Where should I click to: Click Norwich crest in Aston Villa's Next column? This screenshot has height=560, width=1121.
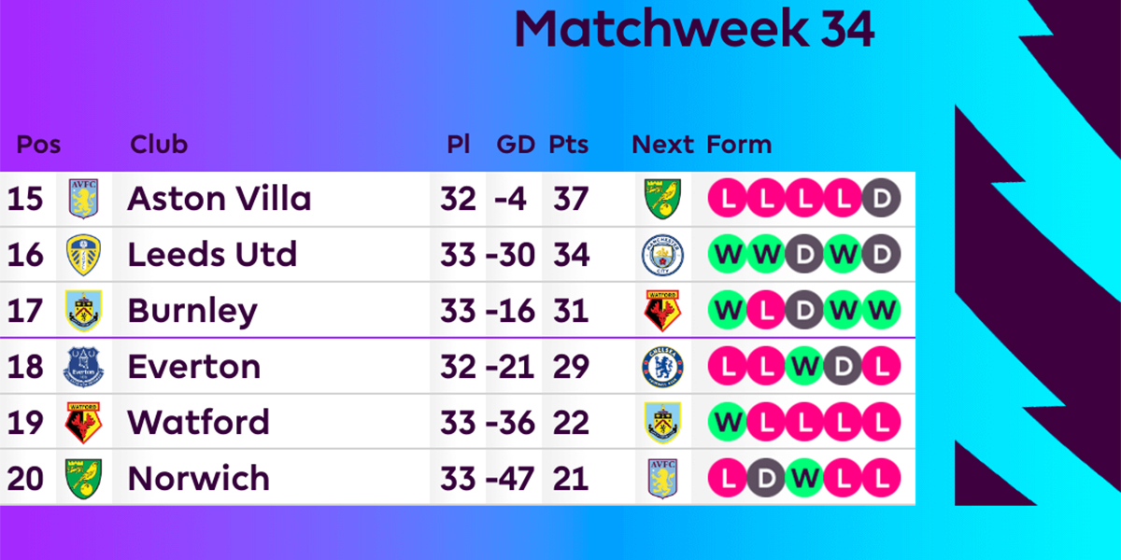[x=662, y=199]
